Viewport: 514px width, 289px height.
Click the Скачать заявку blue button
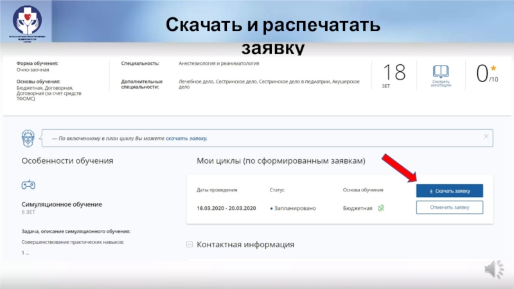(449, 191)
